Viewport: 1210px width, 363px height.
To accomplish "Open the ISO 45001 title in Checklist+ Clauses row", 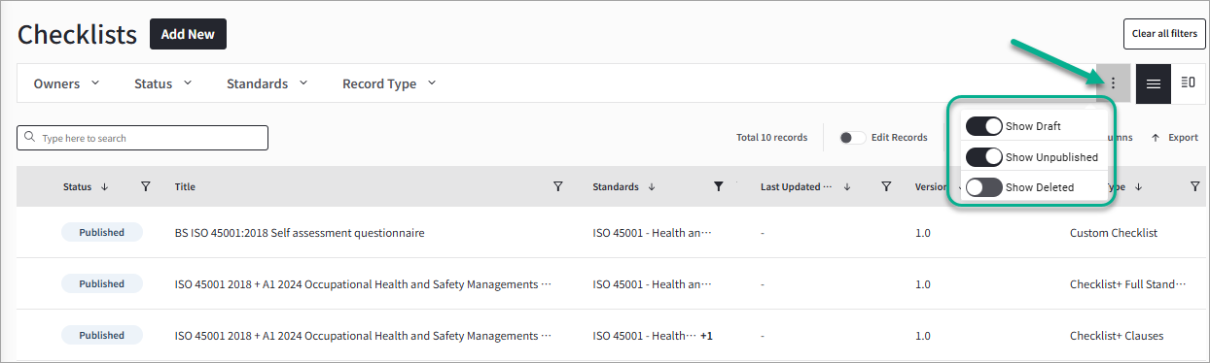I will click(x=363, y=336).
